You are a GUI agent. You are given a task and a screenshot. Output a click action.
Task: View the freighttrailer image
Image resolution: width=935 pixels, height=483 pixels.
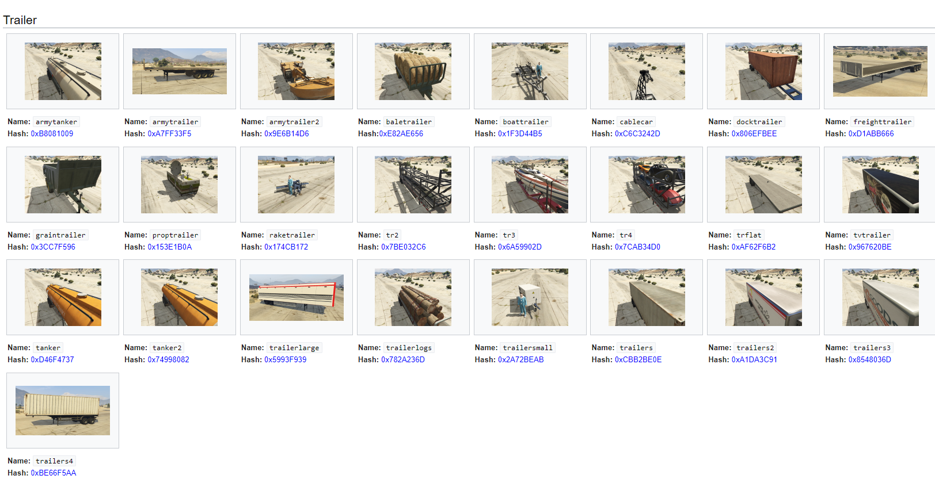click(x=880, y=71)
